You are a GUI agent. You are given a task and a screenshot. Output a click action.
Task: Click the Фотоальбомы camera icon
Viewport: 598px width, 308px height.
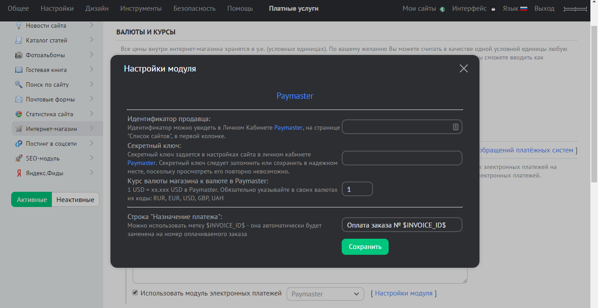[19, 55]
